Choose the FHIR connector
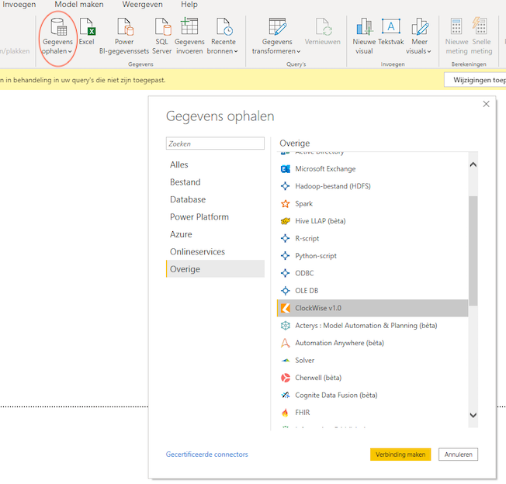This screenshot has width=506, height=484. click(x=373, y=413)
